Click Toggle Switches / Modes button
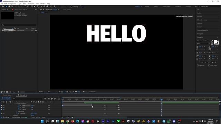The width and height of the screenshot is (221, 124). pos(38,117)
